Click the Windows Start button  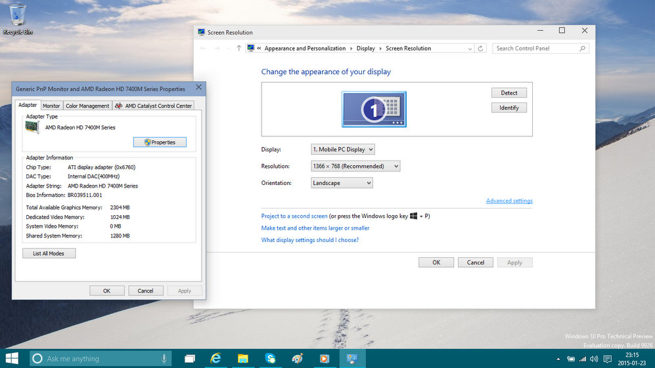coord(12,358)
